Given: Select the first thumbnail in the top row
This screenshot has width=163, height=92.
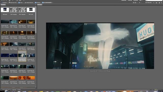Looking at the screenshot, I should [x=5, y=10].
